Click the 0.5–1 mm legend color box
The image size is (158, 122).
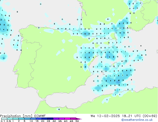click(x=10, y=119)
